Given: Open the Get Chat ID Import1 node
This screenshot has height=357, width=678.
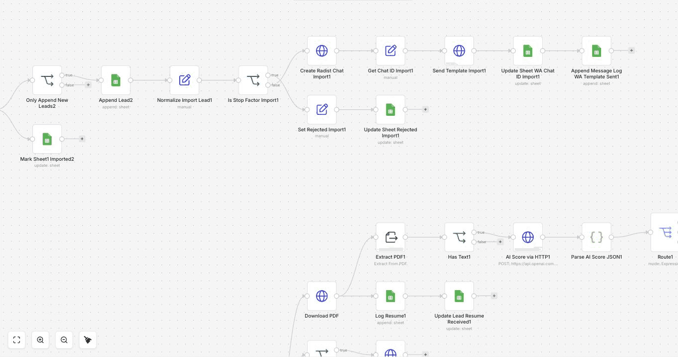Looking at the screenshot, I should click(390, 50).
